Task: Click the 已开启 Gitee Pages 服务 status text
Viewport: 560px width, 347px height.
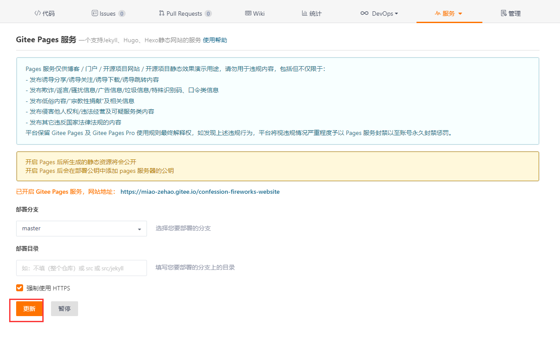Action: click(66, 192)
